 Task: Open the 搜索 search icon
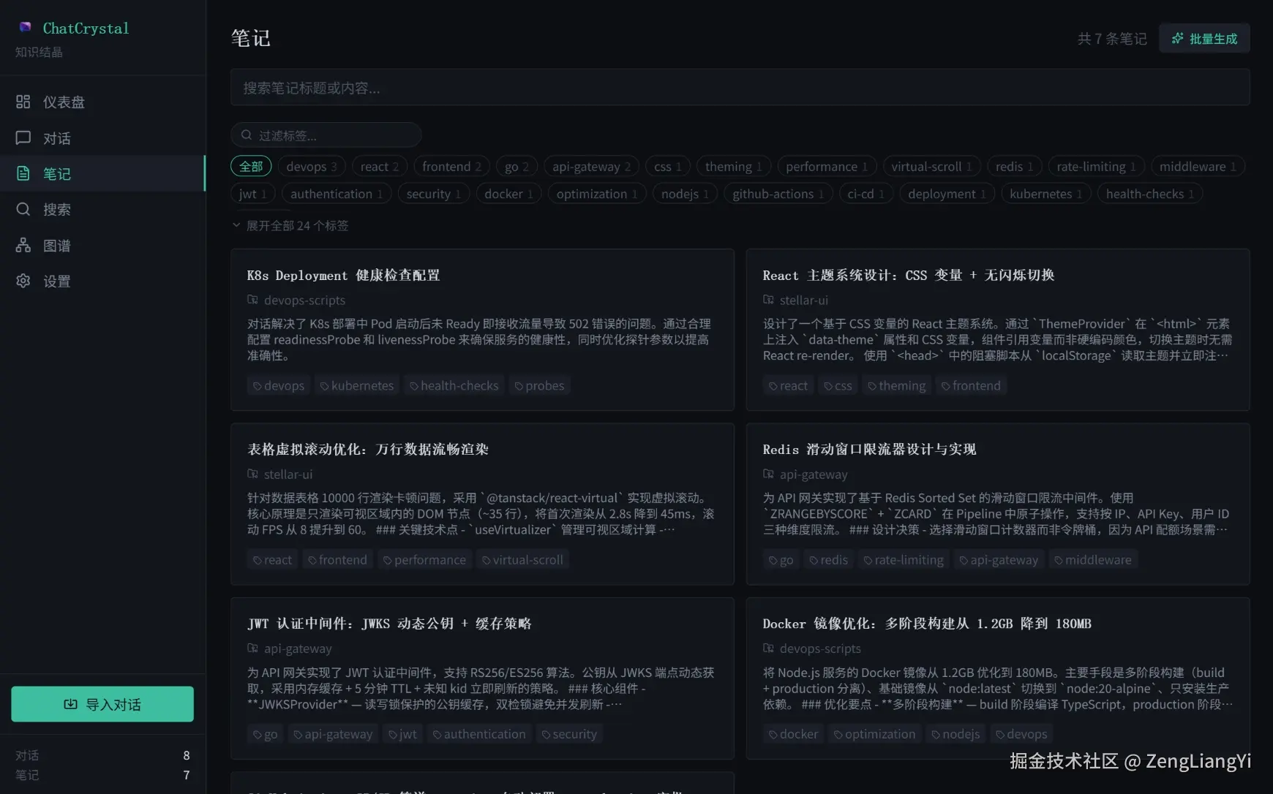point(23,209)
